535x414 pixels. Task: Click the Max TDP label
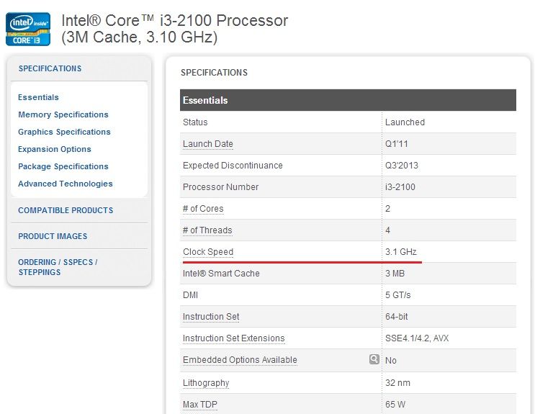[200, 405]
